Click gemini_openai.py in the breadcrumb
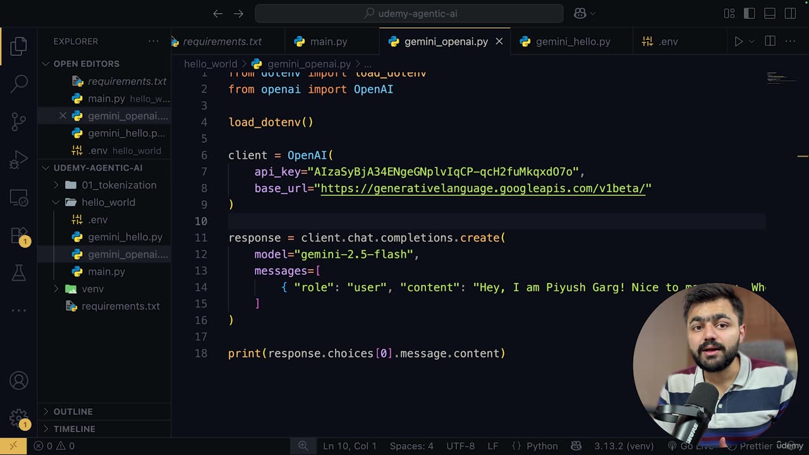The height and width of the screenshot is (455, 809). pyautogui.click(x=308, y=64)
